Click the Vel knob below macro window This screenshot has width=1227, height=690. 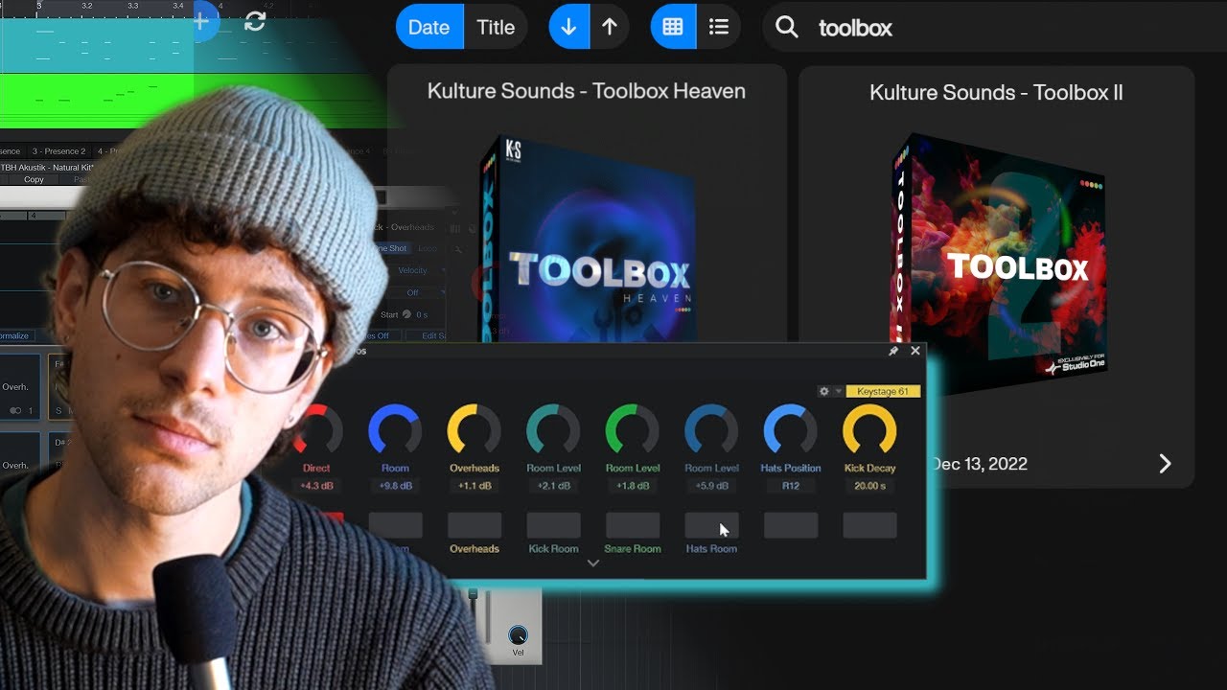[518, 634]
